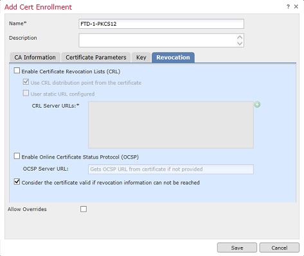Click the Description field up arrow
The height and width of the screenshot is (256, 304).
(240, 37)
